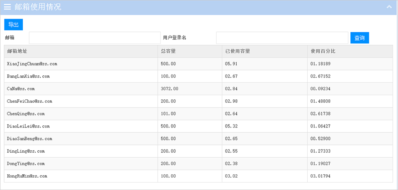Image resolution: width=398 pixels, height=190 pixels.
Task: Click the 查询 search button
Action: click(x=360, y=38)
